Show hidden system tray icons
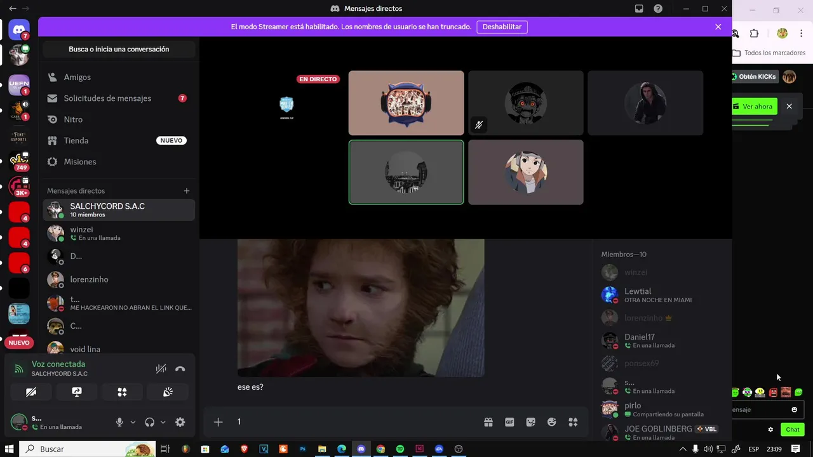Viewport: 813px width, 457px height. (x=683, y=449)
